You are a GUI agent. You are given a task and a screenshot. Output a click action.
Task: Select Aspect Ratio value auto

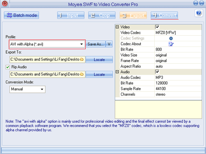[x=178, y=66]
